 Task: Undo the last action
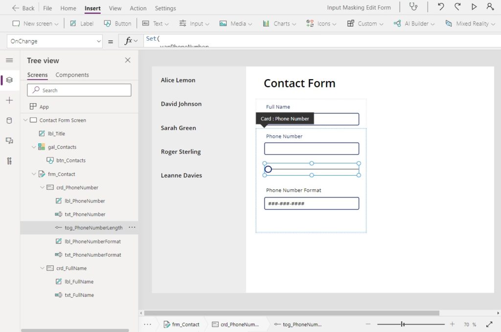[441, 7]
